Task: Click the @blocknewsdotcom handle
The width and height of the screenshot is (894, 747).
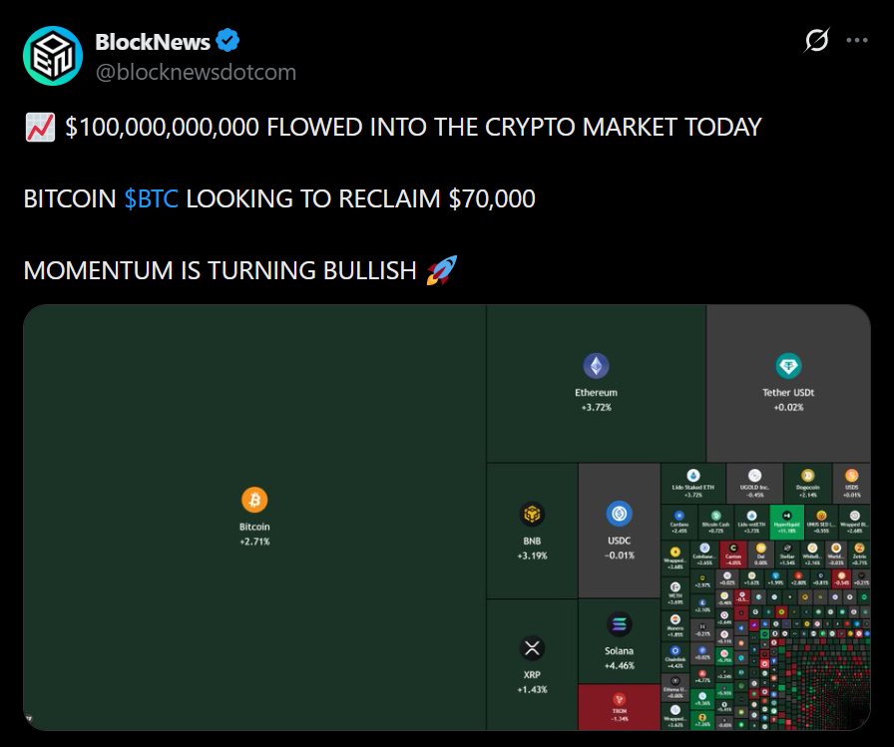Action: coord(196,72)
